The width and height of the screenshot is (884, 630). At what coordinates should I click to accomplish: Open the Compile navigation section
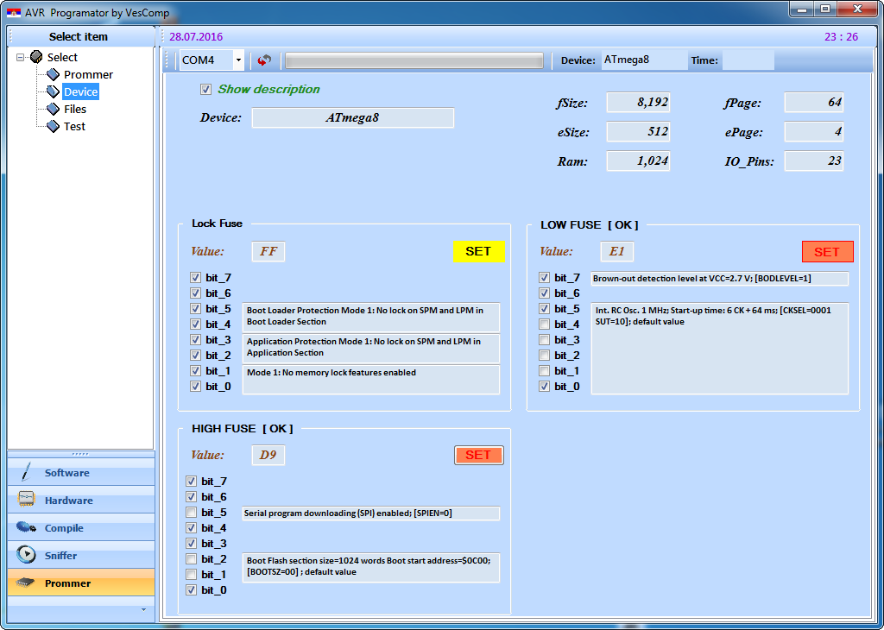(x=81, y=527)
